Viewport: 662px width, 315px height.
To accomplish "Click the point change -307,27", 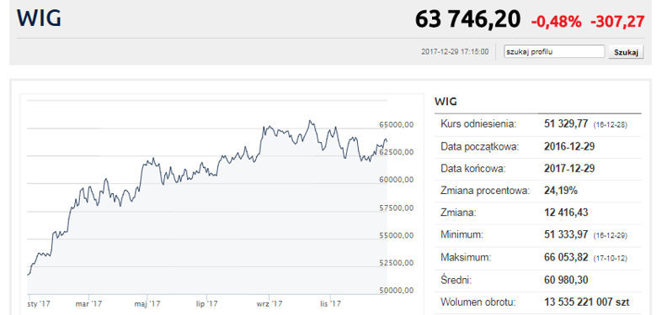I will click(x=617, y=21).
